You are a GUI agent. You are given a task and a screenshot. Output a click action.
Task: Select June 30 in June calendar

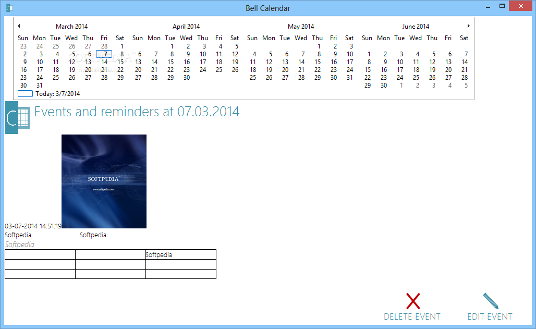click(x=384, y=86)
